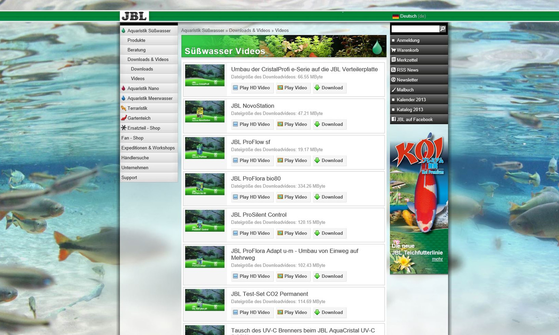Play HD Video for CristalProfi e-Serie Umbau
This screenshot has height=335, width=559.
click(x=252, y=88)
